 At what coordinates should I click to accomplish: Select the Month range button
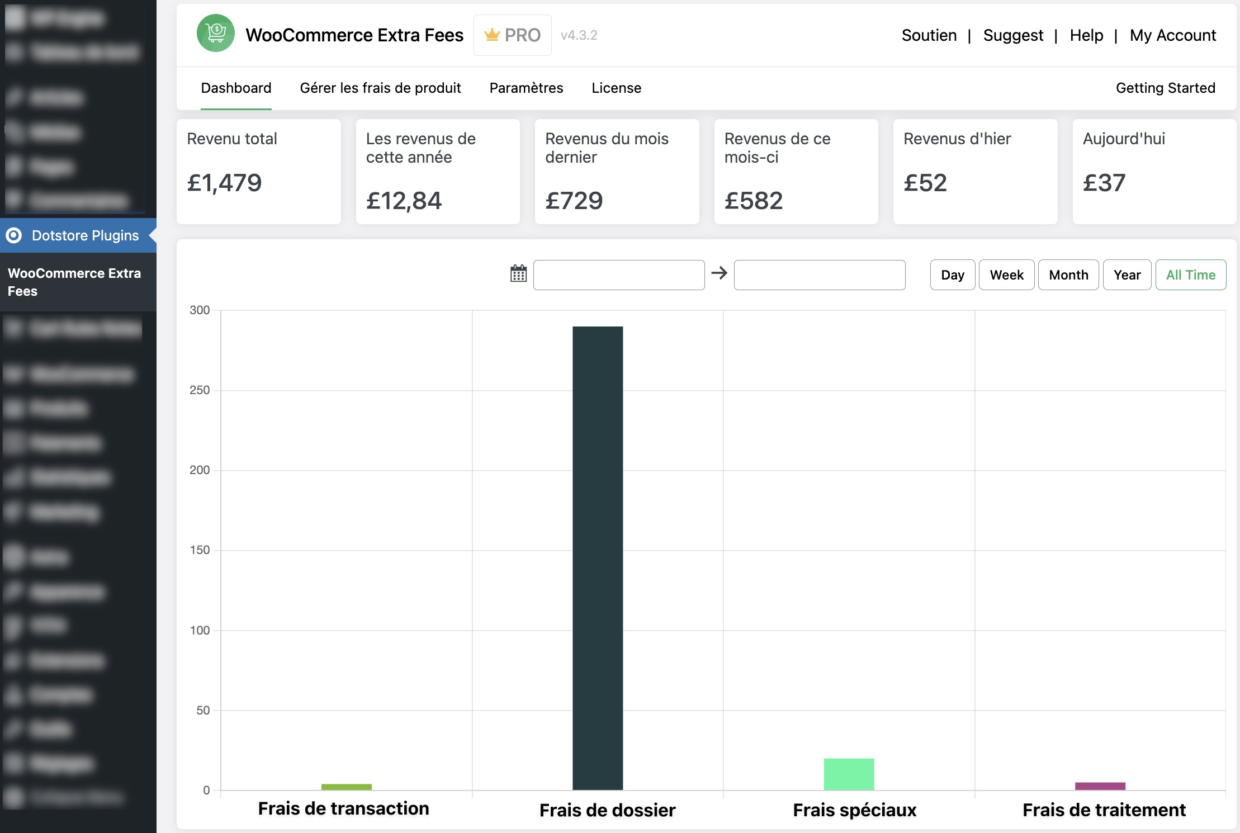point(1068,275)
